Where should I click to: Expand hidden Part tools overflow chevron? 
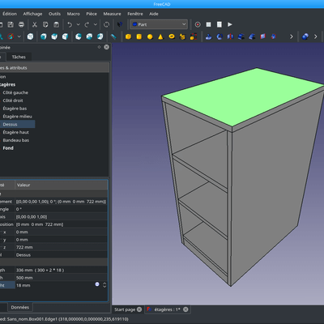pos(292,36)
